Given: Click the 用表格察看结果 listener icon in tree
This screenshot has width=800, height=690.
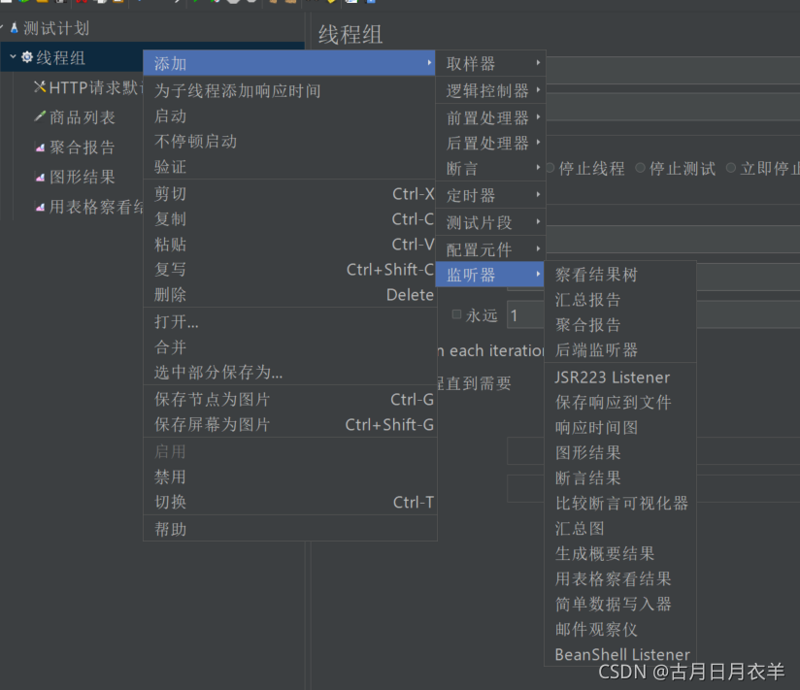Looking at the screenshot, I should coord(40,207).
